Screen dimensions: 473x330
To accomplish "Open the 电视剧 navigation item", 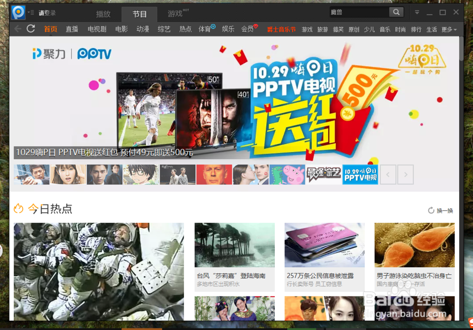I will pos(97,29).
